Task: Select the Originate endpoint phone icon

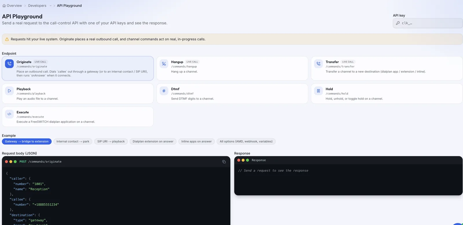Action: (x=9, y=64)
